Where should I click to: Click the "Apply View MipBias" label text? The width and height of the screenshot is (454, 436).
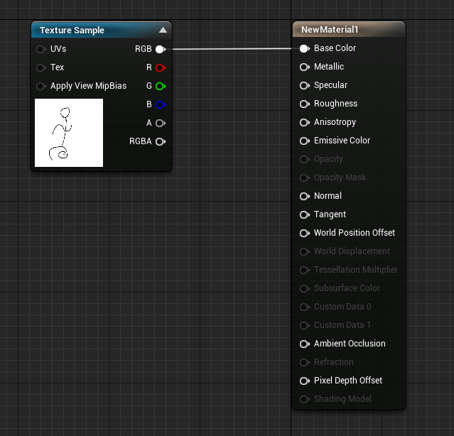tap(88, 86)
